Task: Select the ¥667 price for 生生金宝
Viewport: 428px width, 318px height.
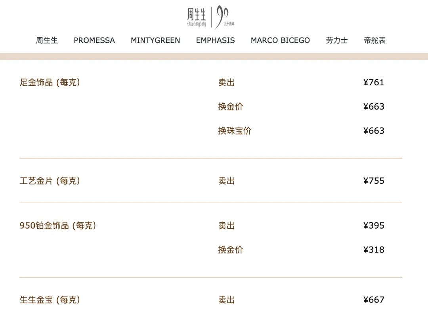Action: point(374,300)
